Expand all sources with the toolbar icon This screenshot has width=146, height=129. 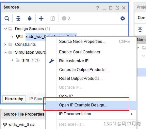30,18
